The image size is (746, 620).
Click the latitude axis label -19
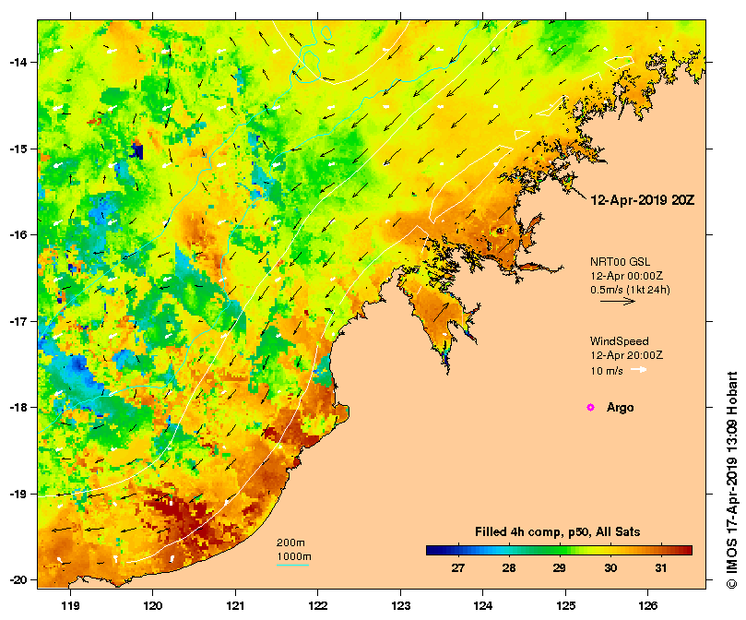point(18,494)
